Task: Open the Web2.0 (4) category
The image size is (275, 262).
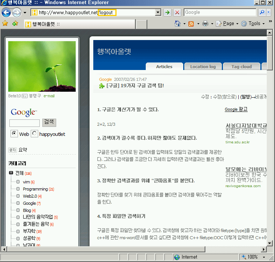Action: pos(32,196)
